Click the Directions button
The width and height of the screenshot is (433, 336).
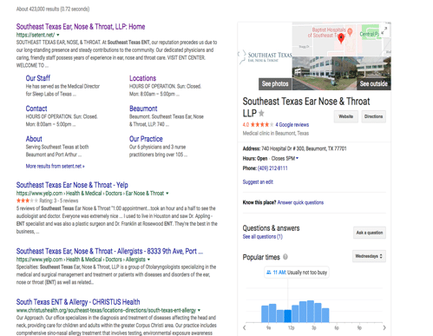pyautogui.click(x=373, y=116)
